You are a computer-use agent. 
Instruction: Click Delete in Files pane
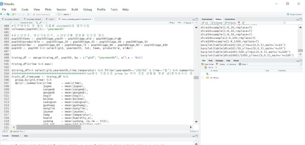(x=220, y=64)
